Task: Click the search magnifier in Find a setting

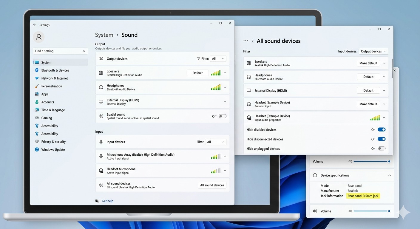Action: pyautogui.click(x=84, y=51)
